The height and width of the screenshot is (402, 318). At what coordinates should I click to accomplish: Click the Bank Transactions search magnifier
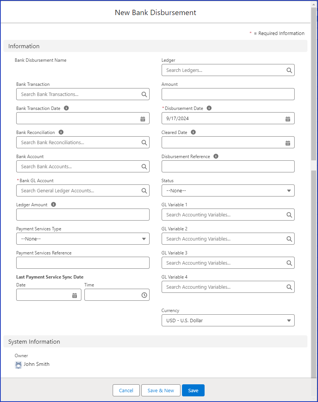pyautogui.click(x=144, y=94)
